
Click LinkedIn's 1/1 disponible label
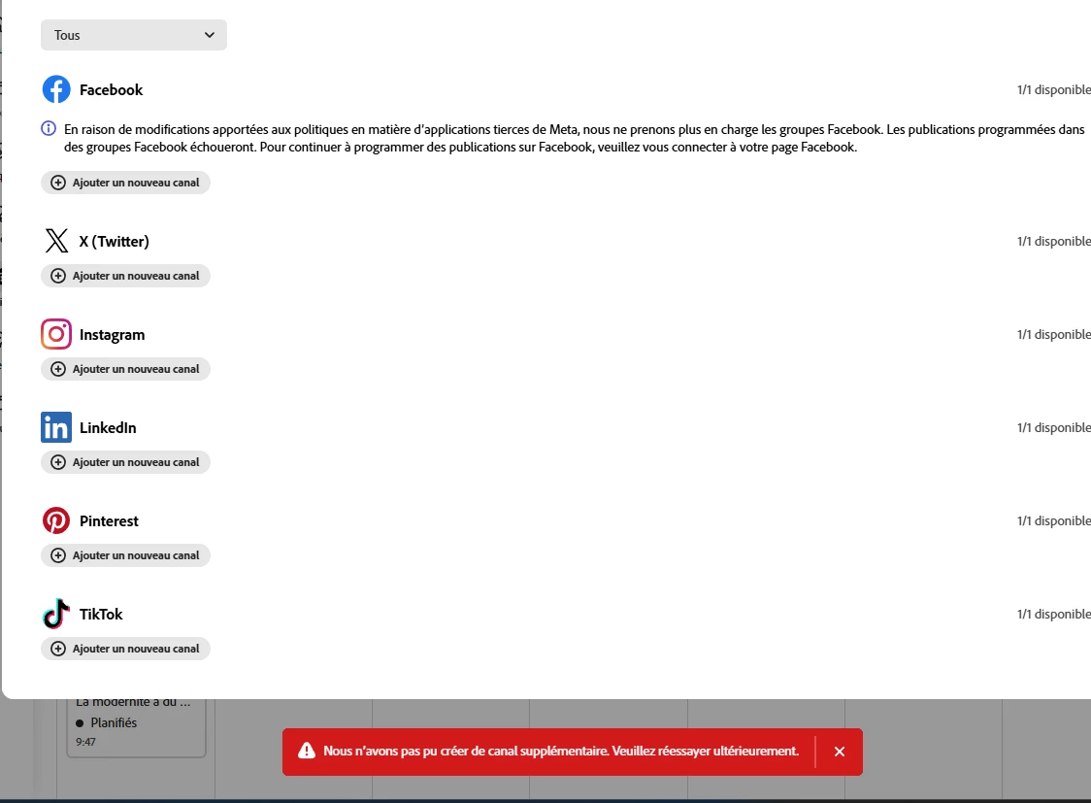click(x=1053, y=428)
